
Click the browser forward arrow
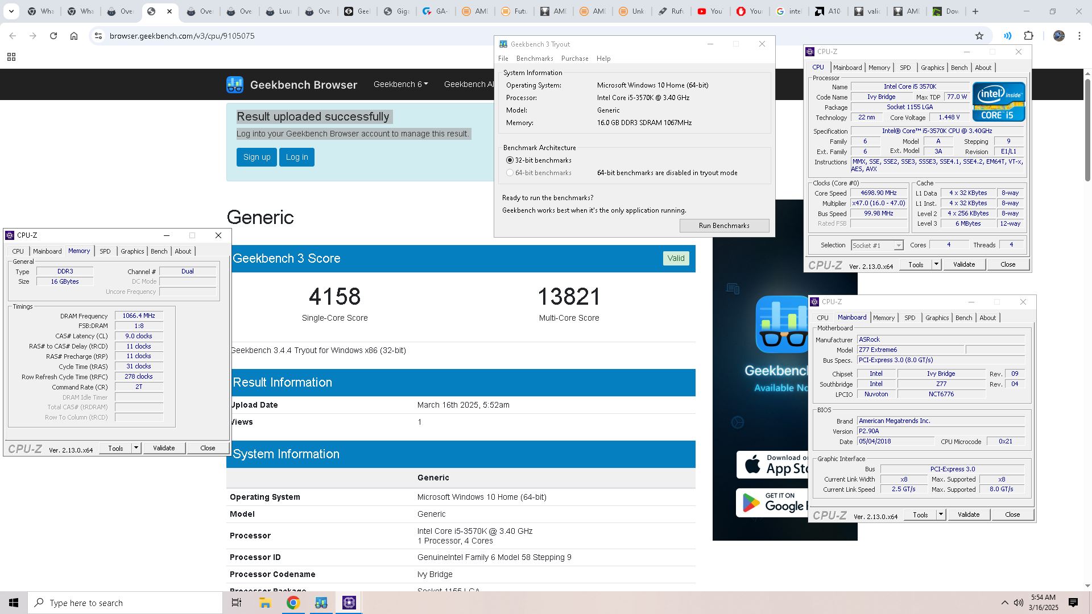coord(33,36)
